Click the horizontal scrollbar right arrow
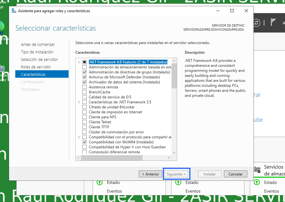Screen dimensions: 285x202 (x=169, y=158)
